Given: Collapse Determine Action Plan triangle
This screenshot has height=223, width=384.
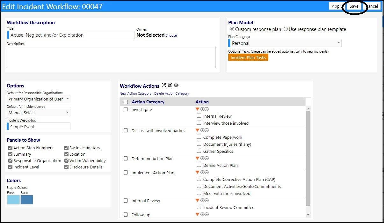Looking at the screenshot, I should pyautogui.click(x=198, y=158).
